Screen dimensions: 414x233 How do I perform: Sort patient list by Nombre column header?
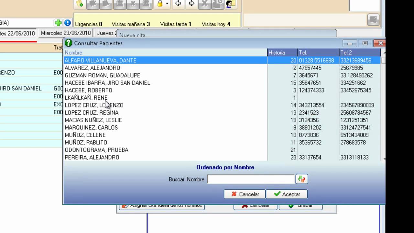pos(165,52)
